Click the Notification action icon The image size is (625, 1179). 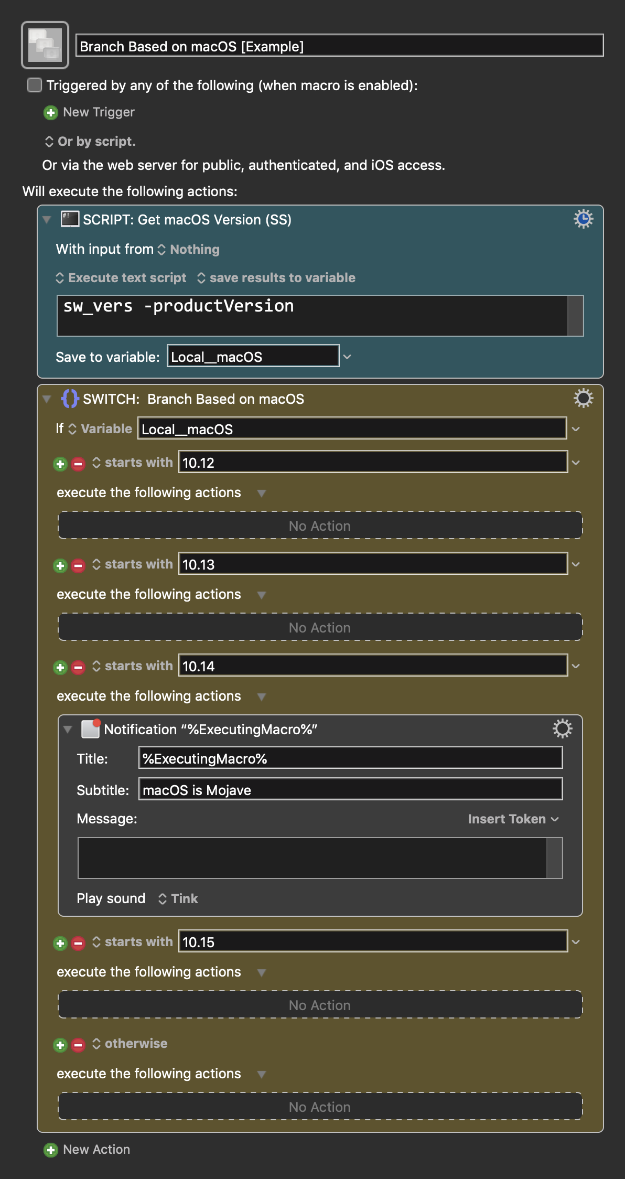point(91,729)
